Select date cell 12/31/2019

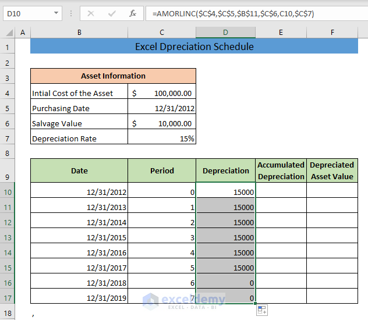[x=79, y=298]
